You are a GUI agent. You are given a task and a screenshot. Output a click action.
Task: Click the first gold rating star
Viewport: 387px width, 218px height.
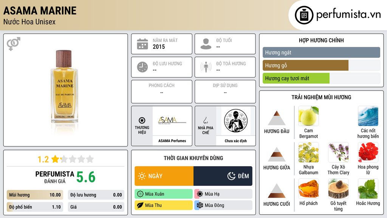click(55, 159)
